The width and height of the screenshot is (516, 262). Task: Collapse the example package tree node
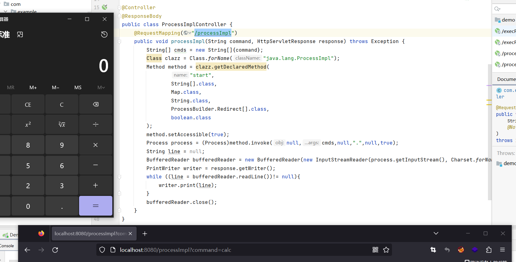pyautogui.click(x=6, y=11)
